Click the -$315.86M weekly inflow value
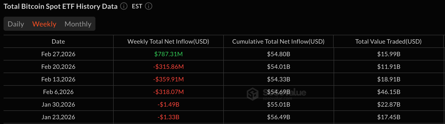 point(169,67)
